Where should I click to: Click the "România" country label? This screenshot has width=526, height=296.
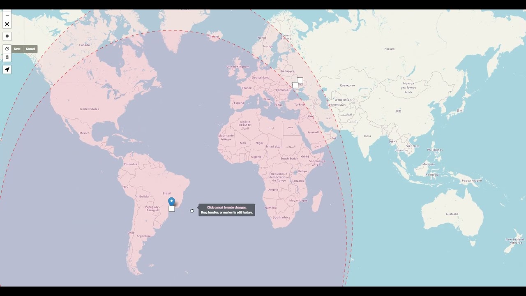point(282,90)
